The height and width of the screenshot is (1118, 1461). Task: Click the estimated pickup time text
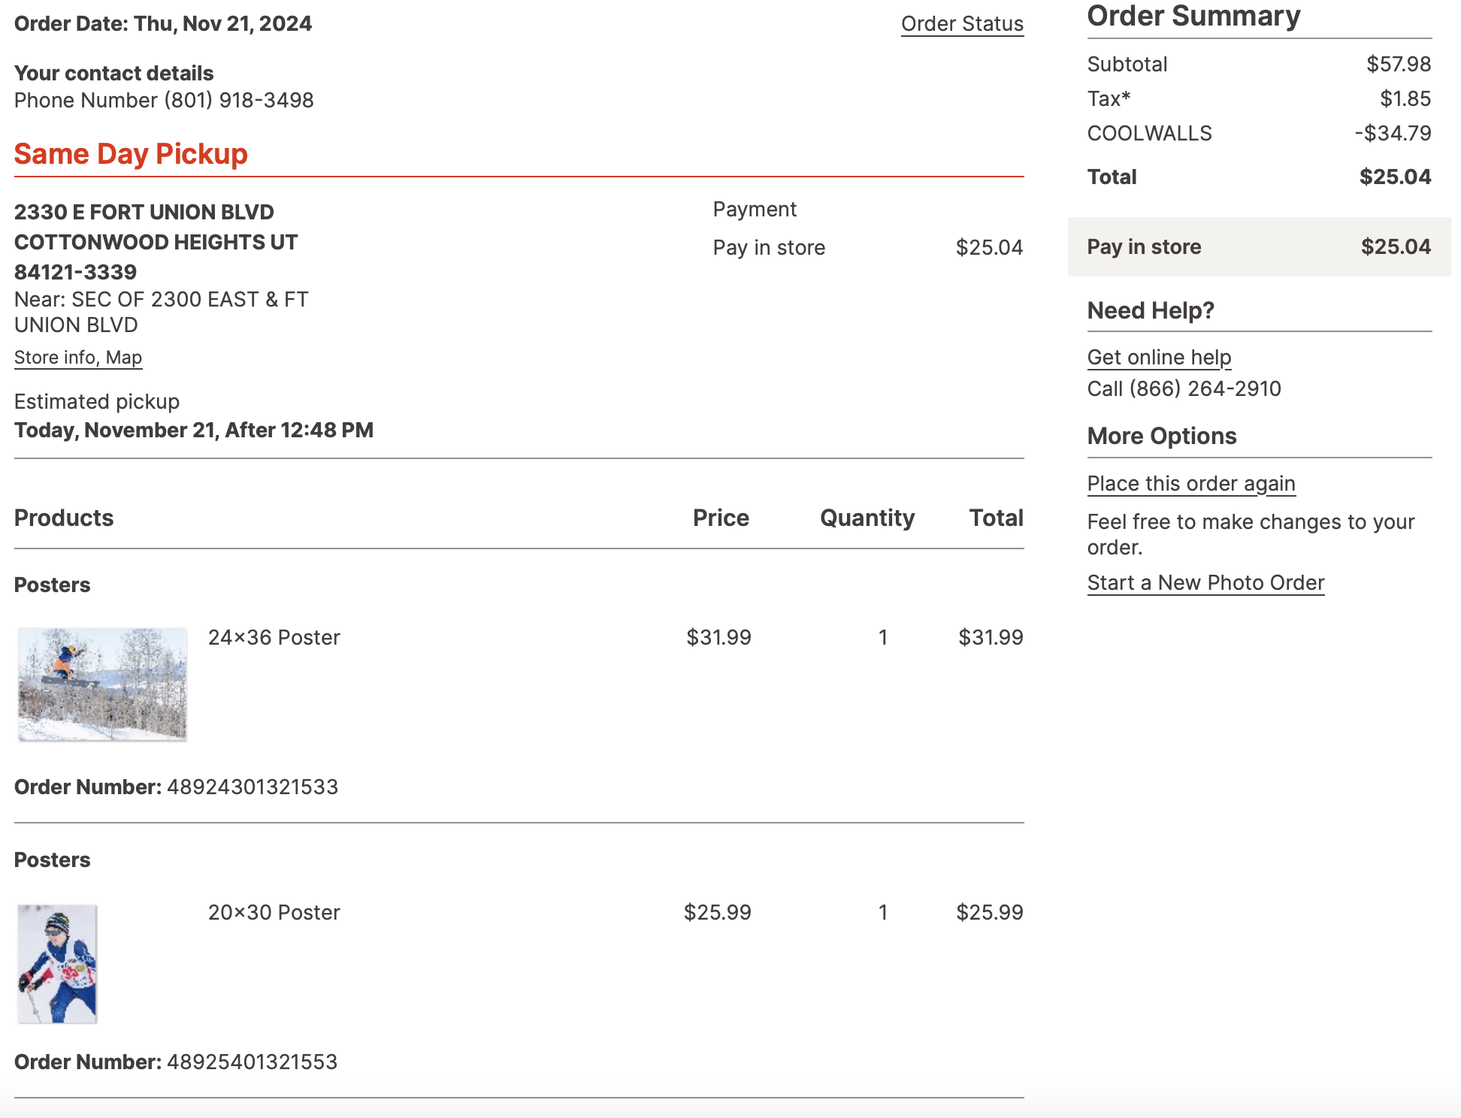(194, 431)
